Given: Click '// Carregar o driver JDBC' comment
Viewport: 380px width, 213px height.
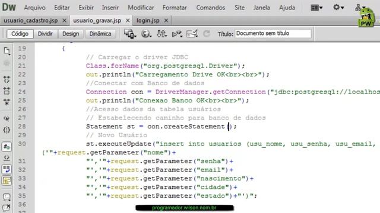Looking at the screenshot, I should 137,57.
